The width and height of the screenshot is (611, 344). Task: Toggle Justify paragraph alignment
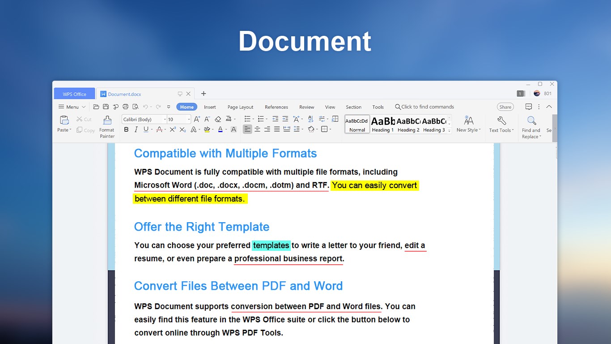[277, 129]
